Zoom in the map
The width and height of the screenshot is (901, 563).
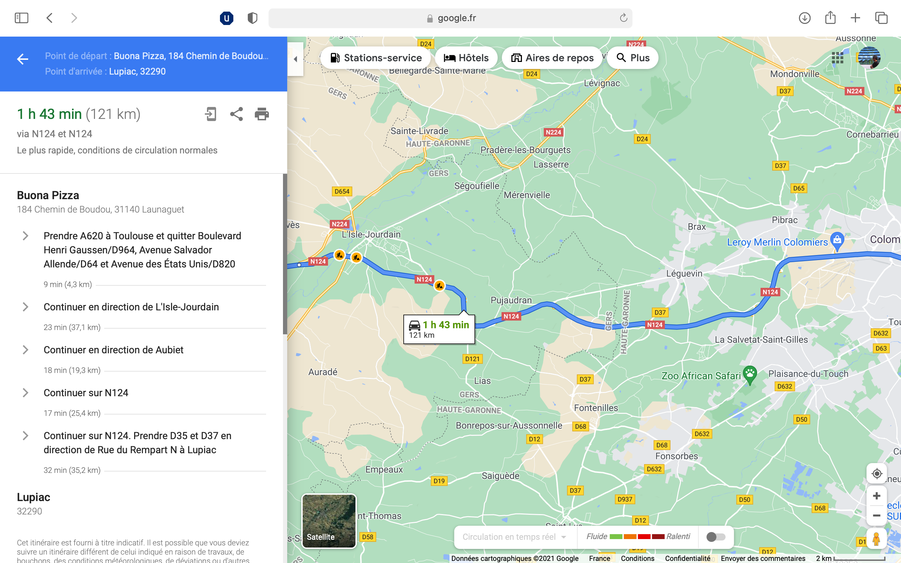[x=876, y=496]
